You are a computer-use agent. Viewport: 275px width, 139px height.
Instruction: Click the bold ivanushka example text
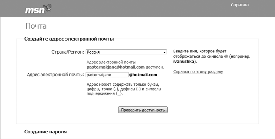(184, 61)
